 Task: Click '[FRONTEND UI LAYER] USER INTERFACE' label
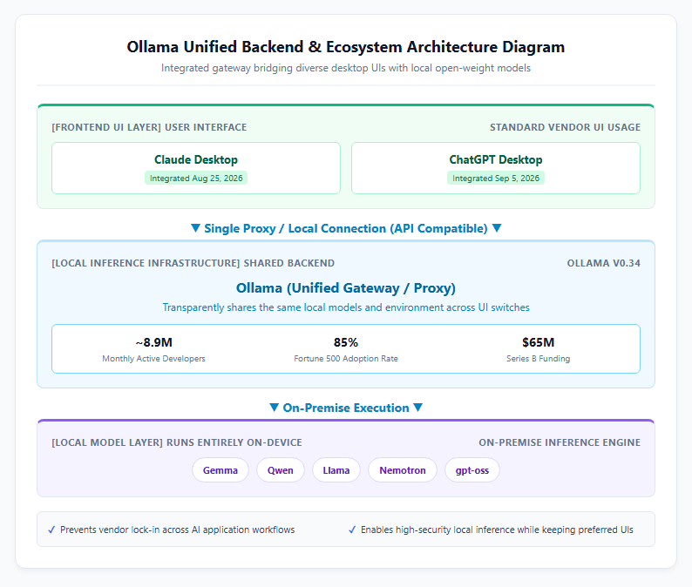149,127
